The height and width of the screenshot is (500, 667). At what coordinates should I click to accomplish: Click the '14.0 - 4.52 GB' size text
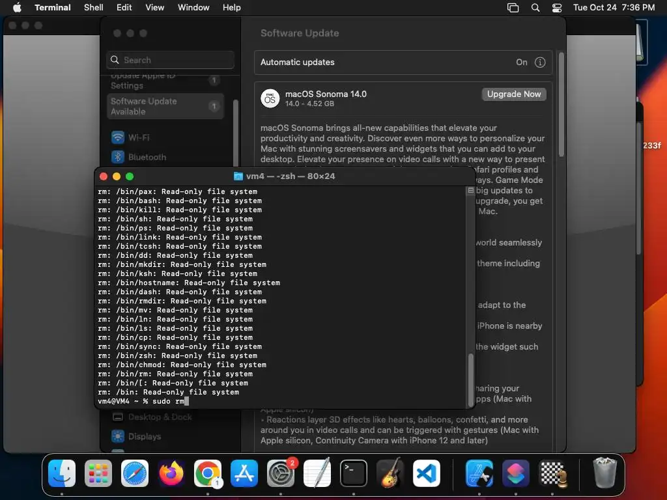coord(309,104)
